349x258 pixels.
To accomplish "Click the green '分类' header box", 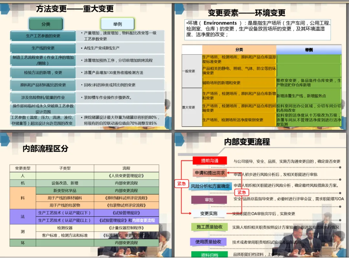I will point(46,24).
